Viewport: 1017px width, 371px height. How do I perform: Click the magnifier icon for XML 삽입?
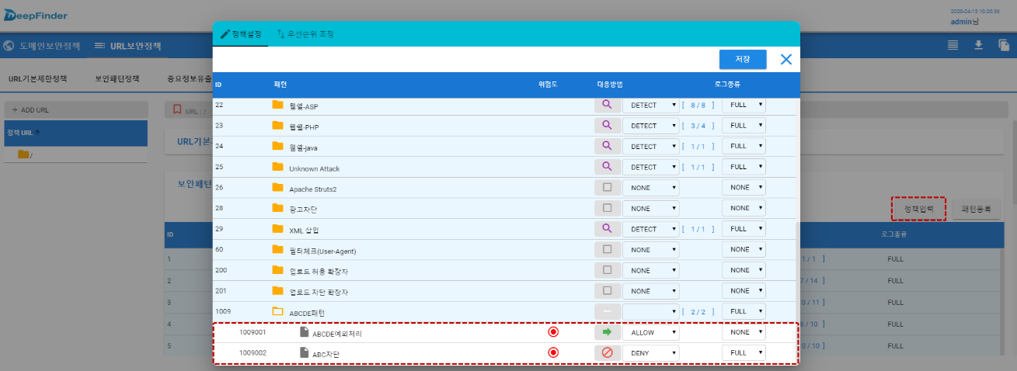(x=608, y=229)
